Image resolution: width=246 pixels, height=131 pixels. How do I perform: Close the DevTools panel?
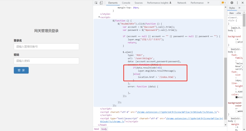tap(242, 3)
